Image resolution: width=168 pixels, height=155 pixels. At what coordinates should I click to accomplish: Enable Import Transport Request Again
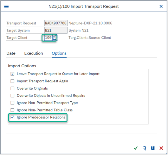pos(13,81)
